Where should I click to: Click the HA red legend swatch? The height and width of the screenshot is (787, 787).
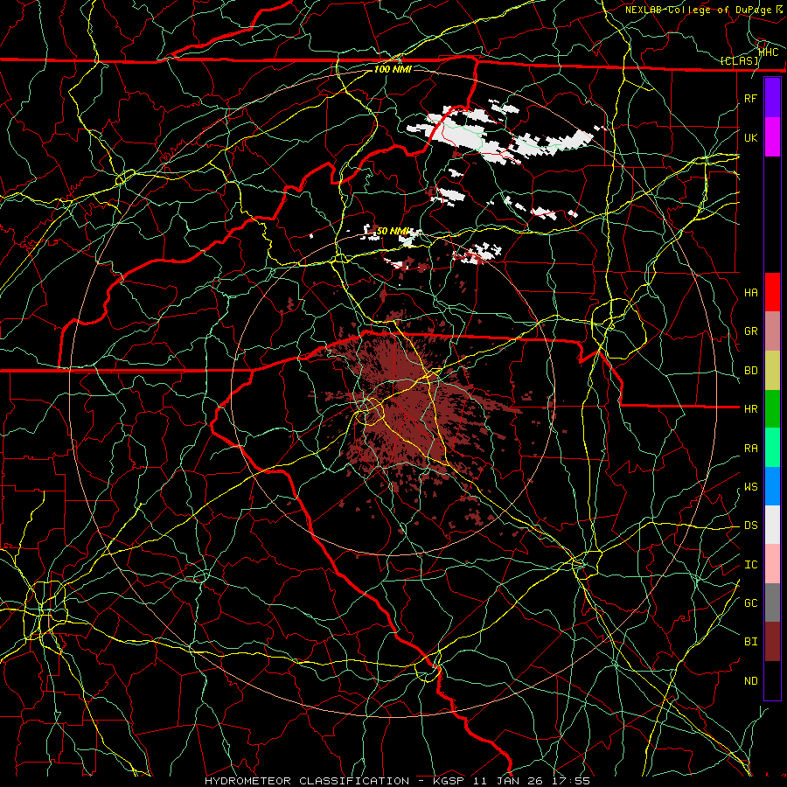[x=772, y=292]
